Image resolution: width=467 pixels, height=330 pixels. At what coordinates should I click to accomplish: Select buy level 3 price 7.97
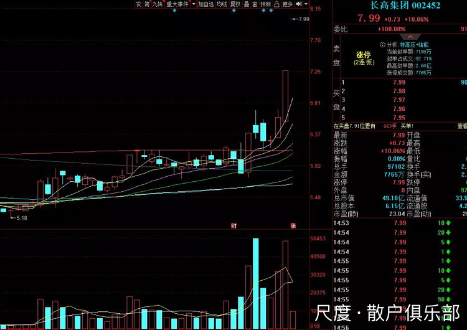(x=399, y=100)
